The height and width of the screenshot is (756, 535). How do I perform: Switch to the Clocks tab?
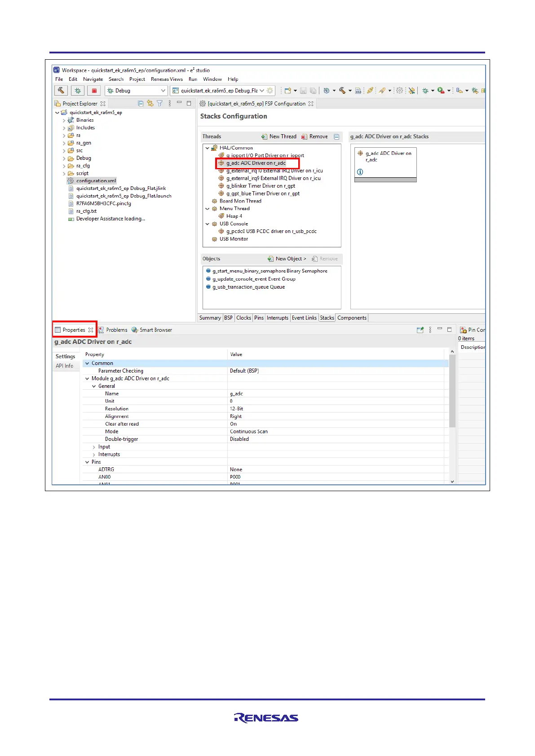[243, 318]
